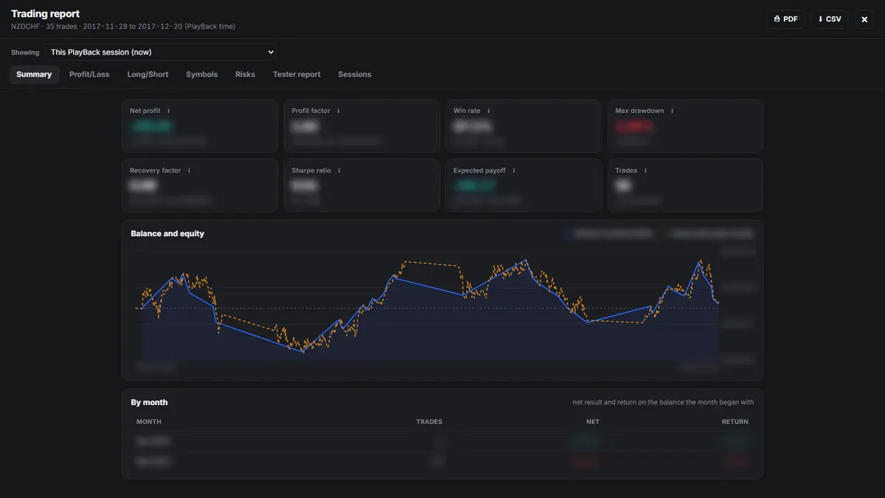Export the report as PDF
The width and height of the screenshot is (885, 498).
785,19
